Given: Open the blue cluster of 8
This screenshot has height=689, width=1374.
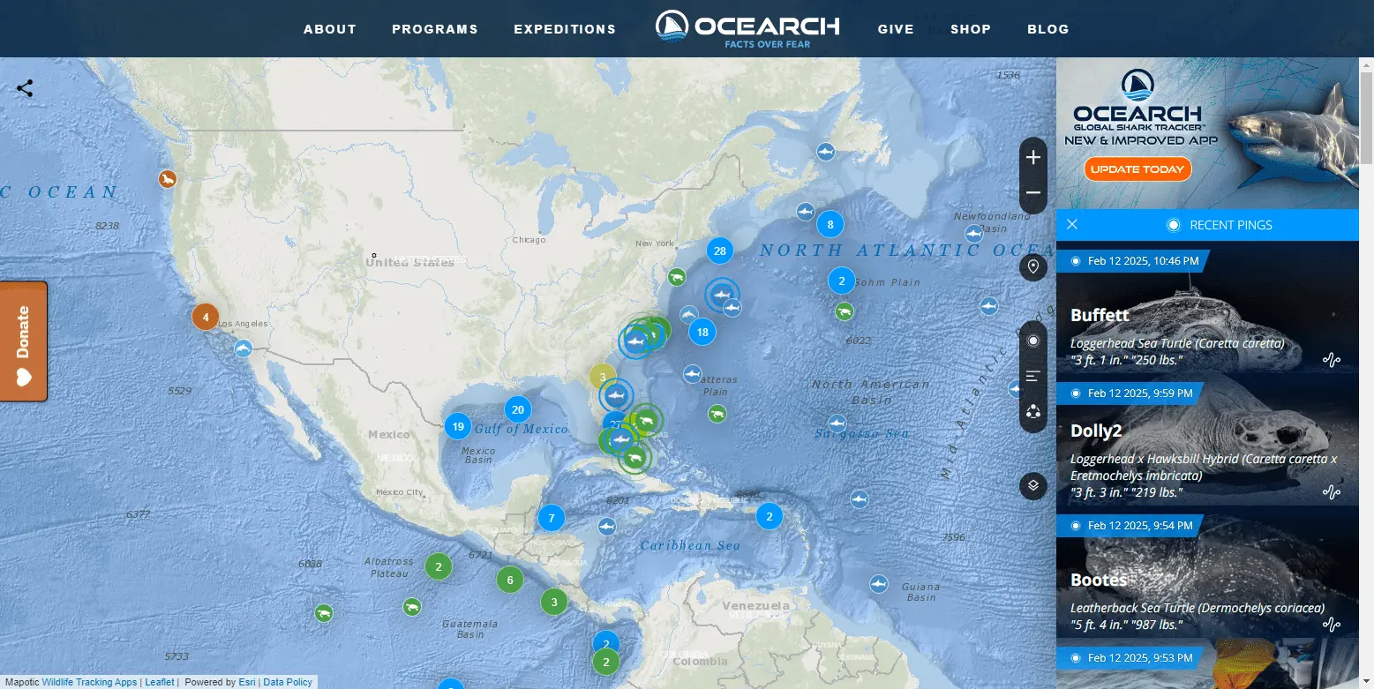Looking at the screenshot, I should click(830, 224).
